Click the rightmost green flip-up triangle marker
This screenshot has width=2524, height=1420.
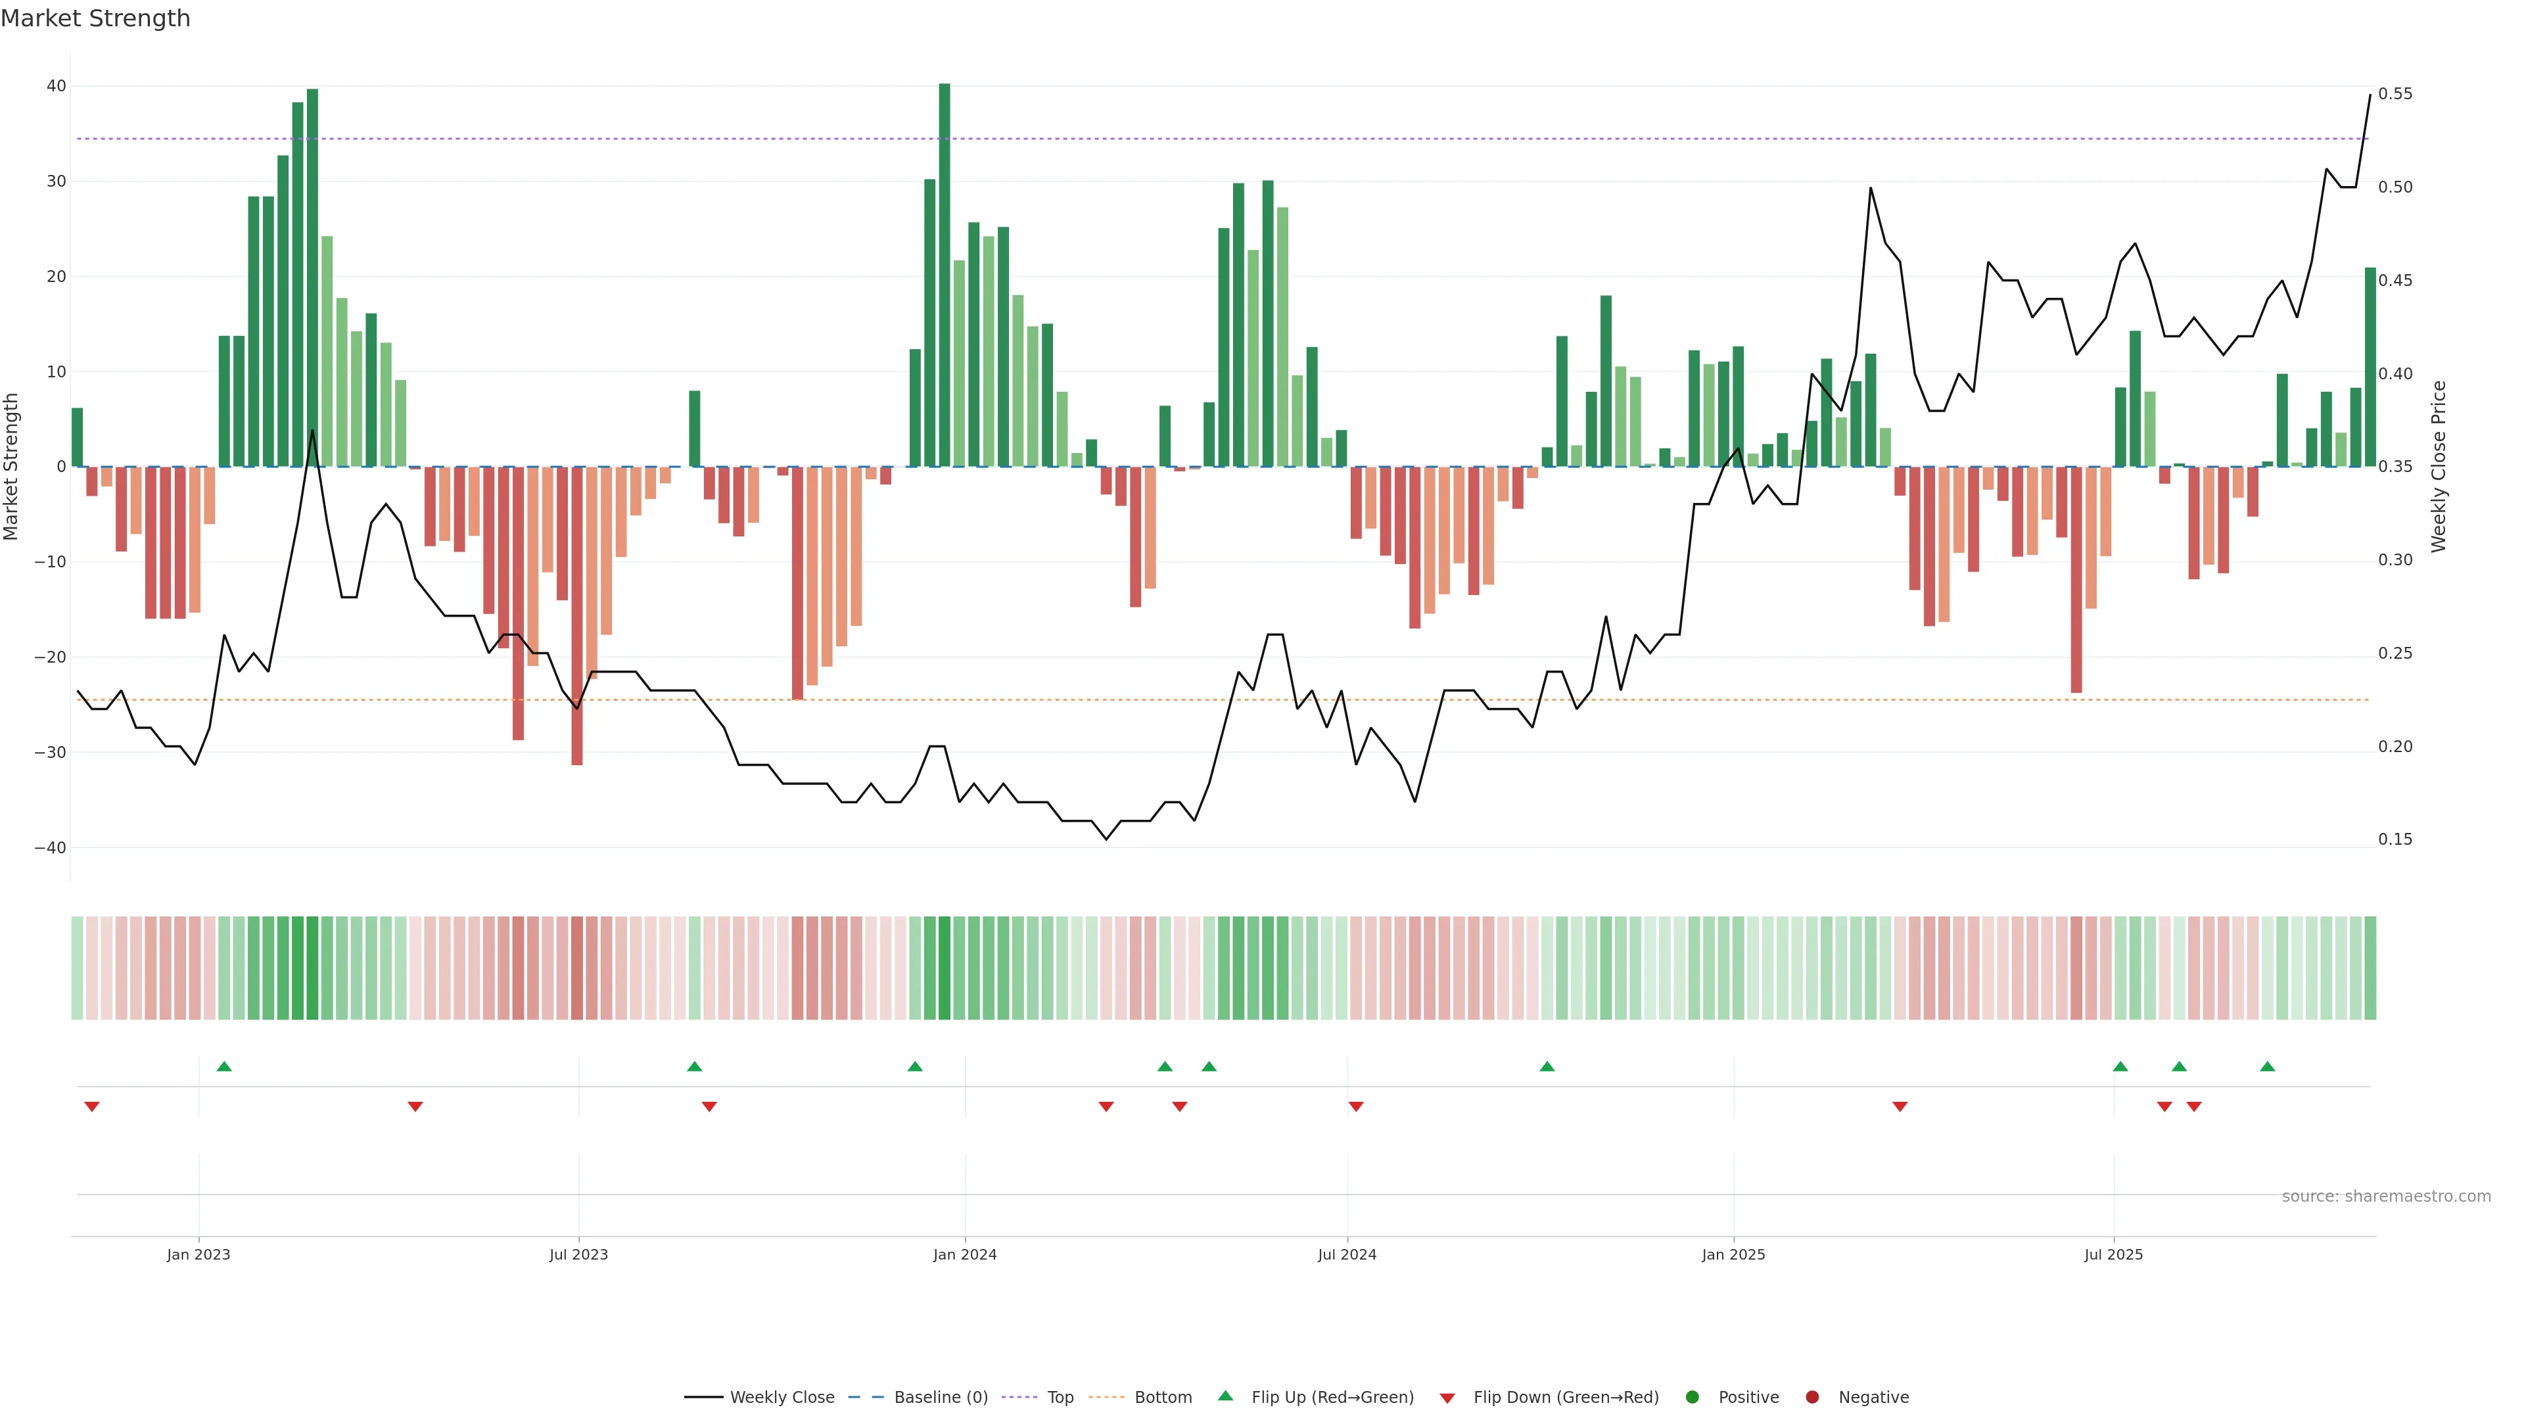[2267, 1066]
